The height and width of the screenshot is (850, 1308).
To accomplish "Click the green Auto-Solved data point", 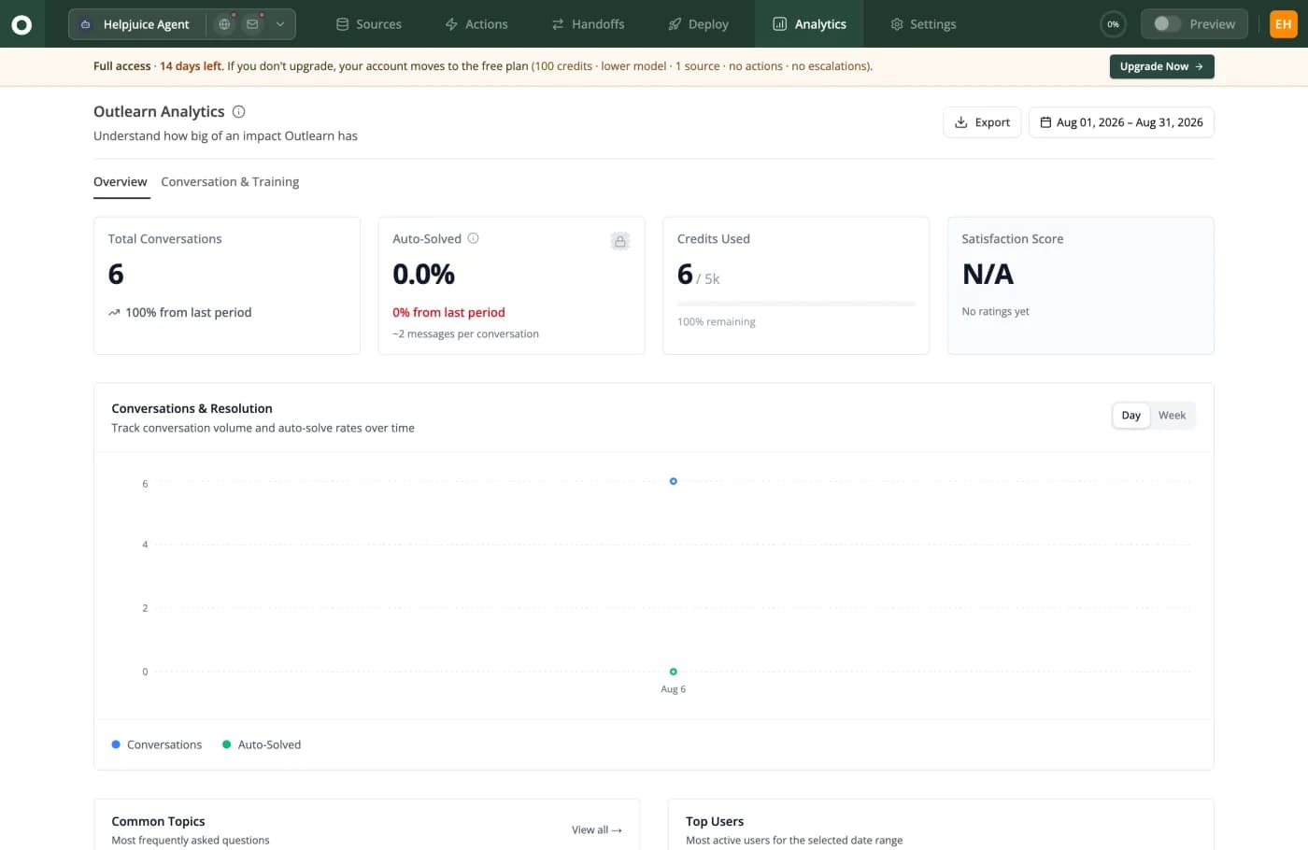I will pyautogui.click(x=673, y=672).
